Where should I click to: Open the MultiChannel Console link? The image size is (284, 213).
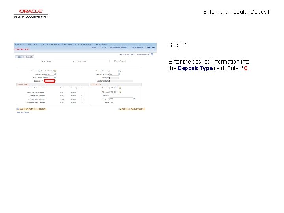click(119, 47)
